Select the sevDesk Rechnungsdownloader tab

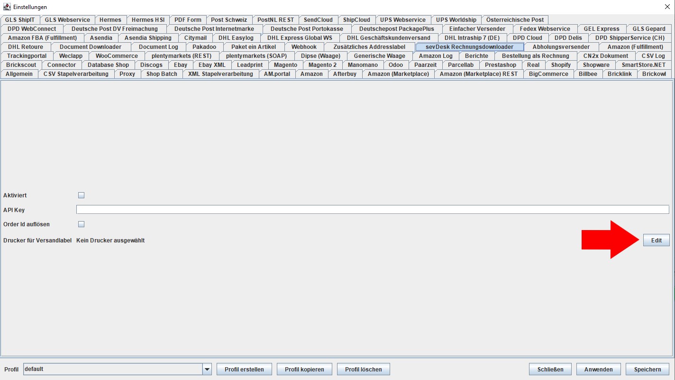coord(469,47)
